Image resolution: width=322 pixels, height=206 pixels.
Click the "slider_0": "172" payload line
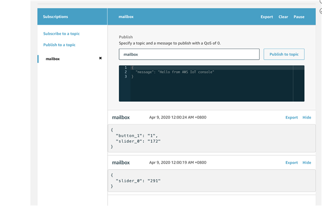(138, 141)
